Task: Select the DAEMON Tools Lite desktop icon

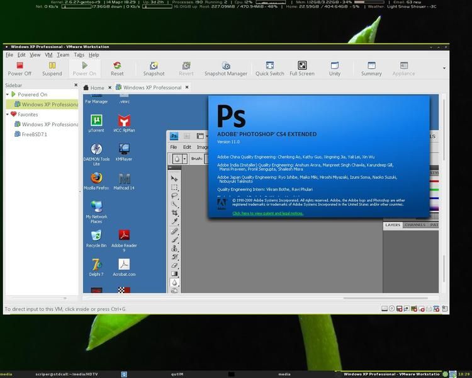Action: [x=96, y=154]
